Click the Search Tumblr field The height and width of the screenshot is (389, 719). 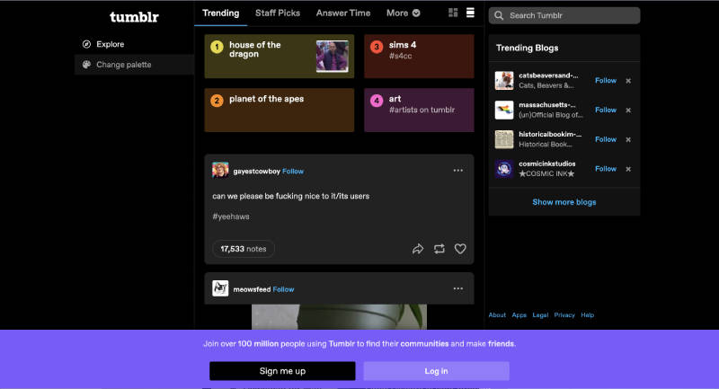pos(564,15)
